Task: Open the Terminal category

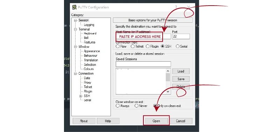Action: (84, 29)
